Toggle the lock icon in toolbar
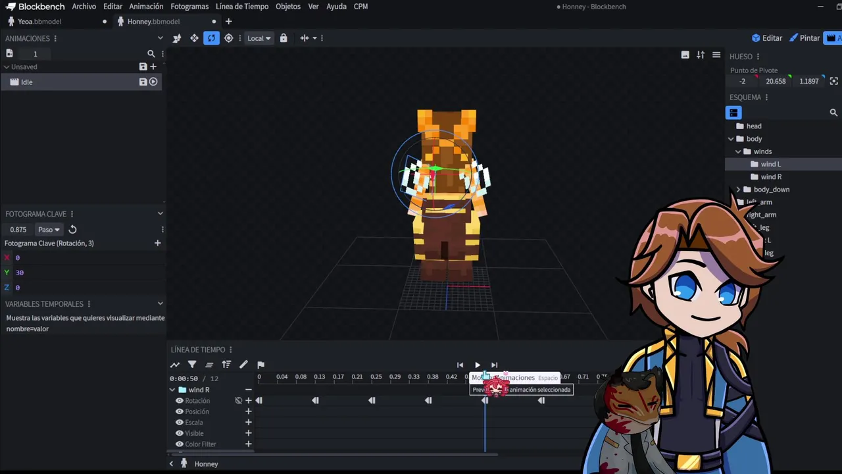 (284, 38)
